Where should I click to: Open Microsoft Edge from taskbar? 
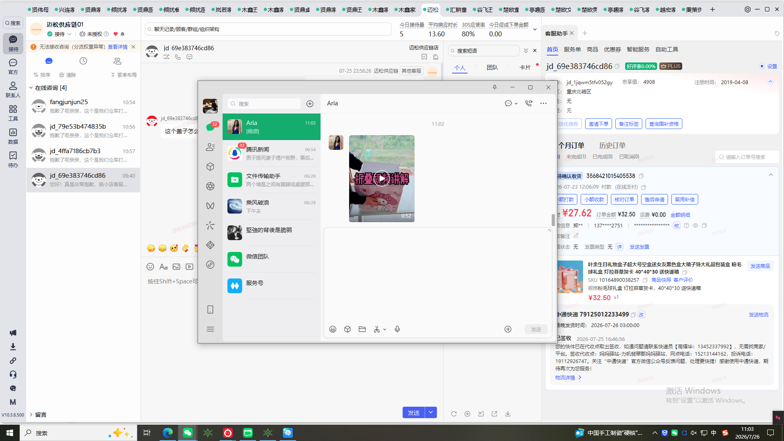tap(167, 433)
